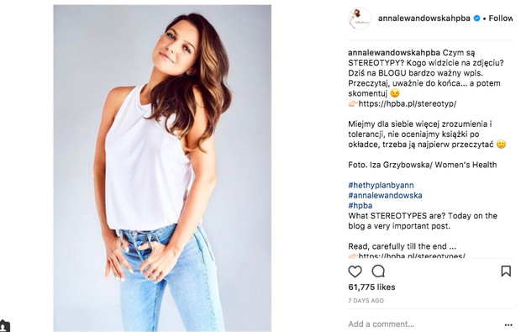Viewport: 521px width, 332px height.
Task: Click the hpba.pl/stereotyp/ link text
Action: (x=408, y=103)
